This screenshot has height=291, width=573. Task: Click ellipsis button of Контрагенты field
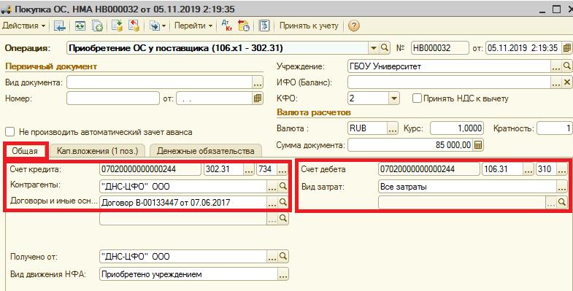[272, 186]
